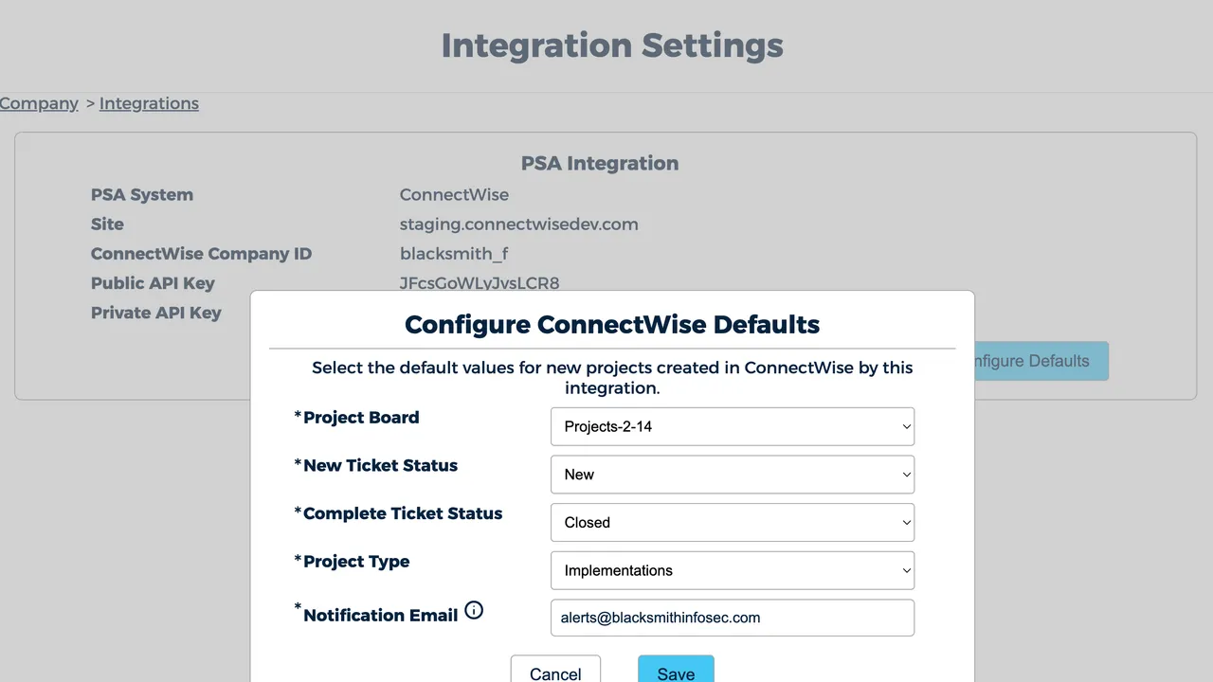Open the Project Board dropdown
Viewport: 1213px width, 682px height.
733,426
